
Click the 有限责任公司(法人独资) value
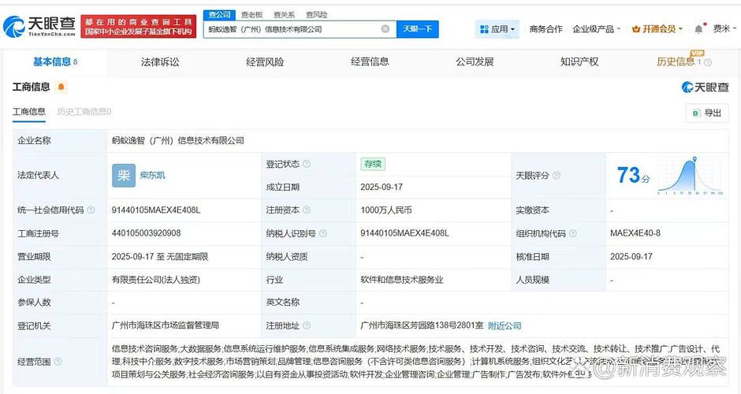click(156, 280)
